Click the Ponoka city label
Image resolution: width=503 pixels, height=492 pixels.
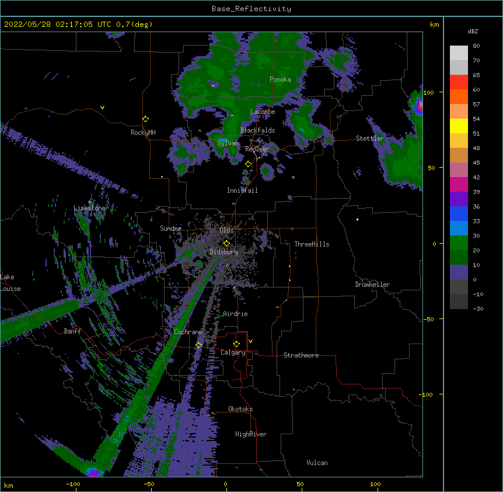280,79
